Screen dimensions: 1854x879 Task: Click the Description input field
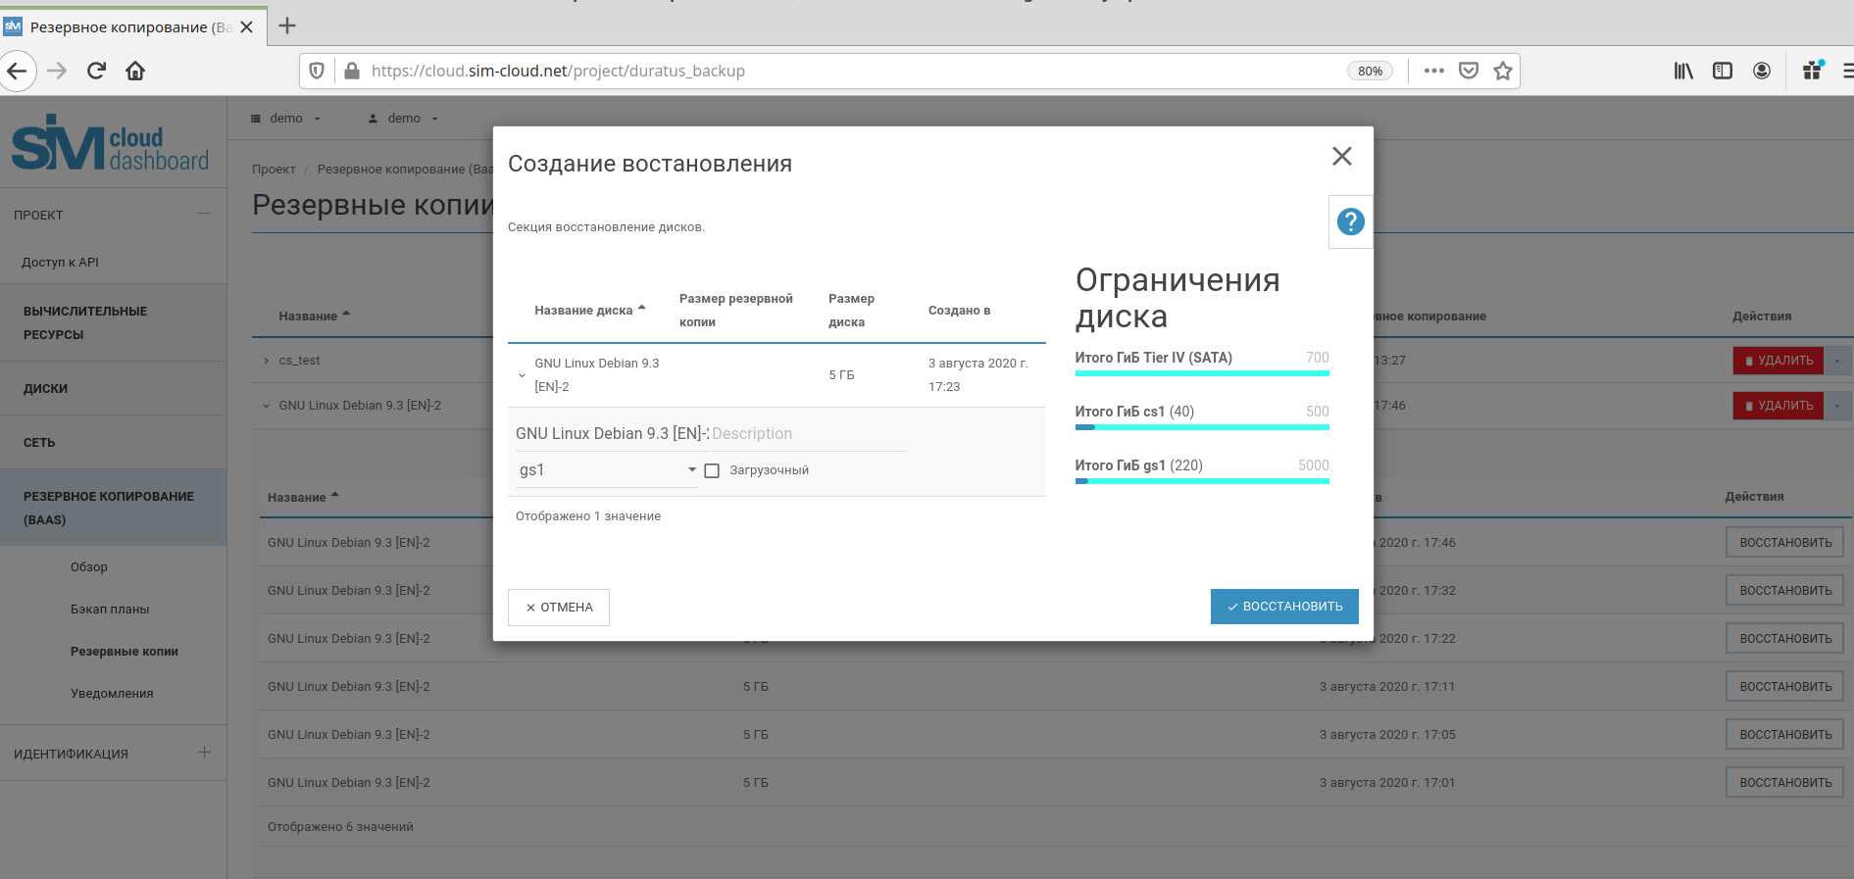806,434
